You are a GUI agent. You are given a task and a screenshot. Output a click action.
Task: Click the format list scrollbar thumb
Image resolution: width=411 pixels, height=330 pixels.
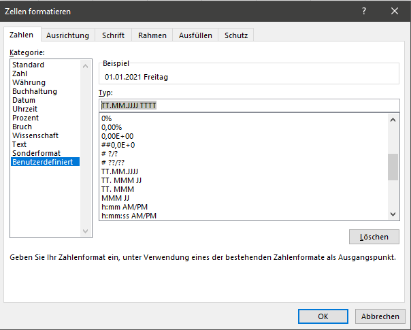point(393,167)
